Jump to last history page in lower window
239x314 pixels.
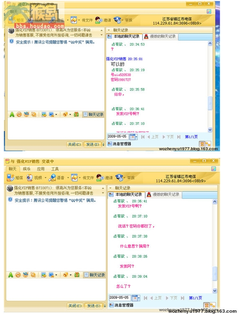[x=182, y=298]
